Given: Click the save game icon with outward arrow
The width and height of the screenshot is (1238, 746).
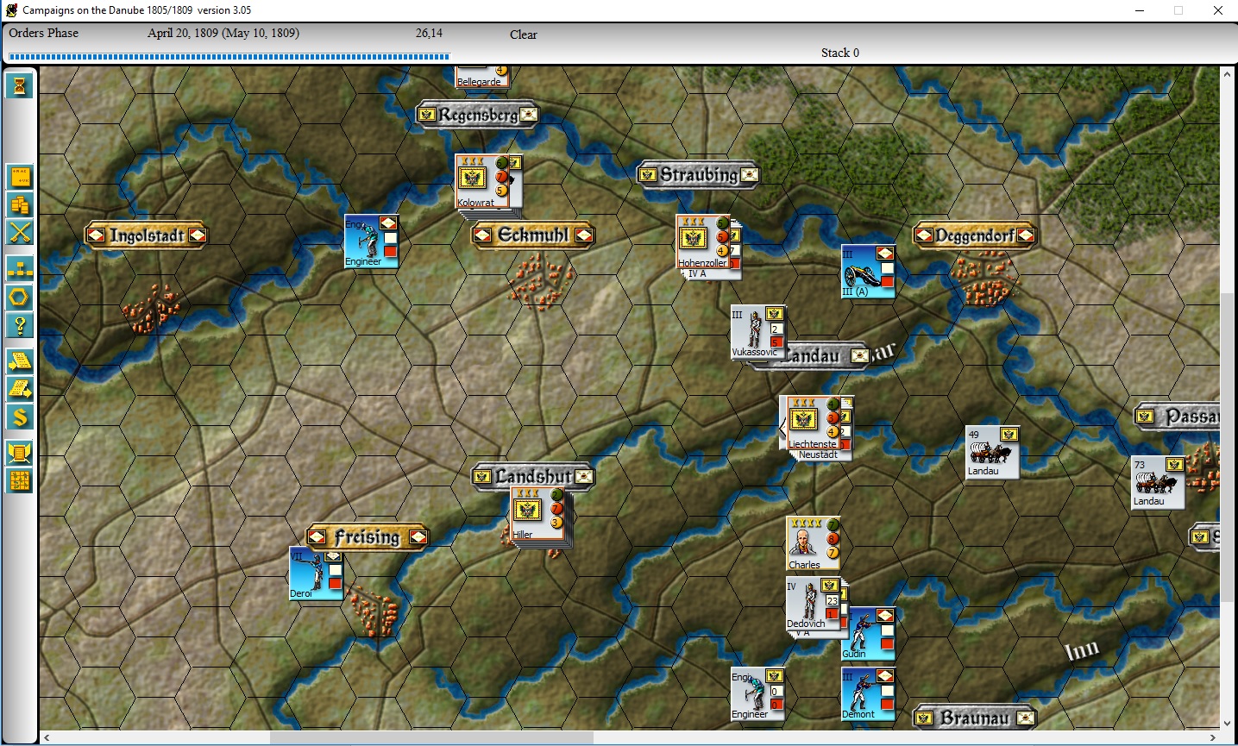Looking at the screenshot, I should click(20, 388).
